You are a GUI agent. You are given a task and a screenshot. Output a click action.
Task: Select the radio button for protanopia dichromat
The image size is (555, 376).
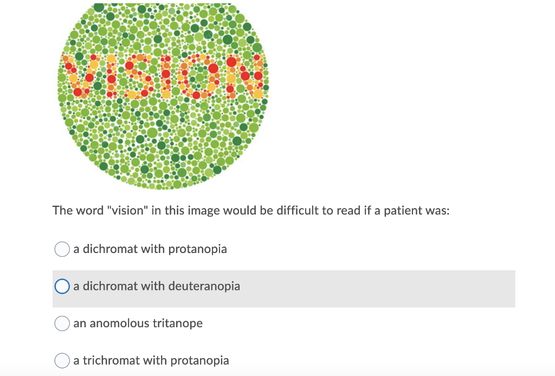62,249
